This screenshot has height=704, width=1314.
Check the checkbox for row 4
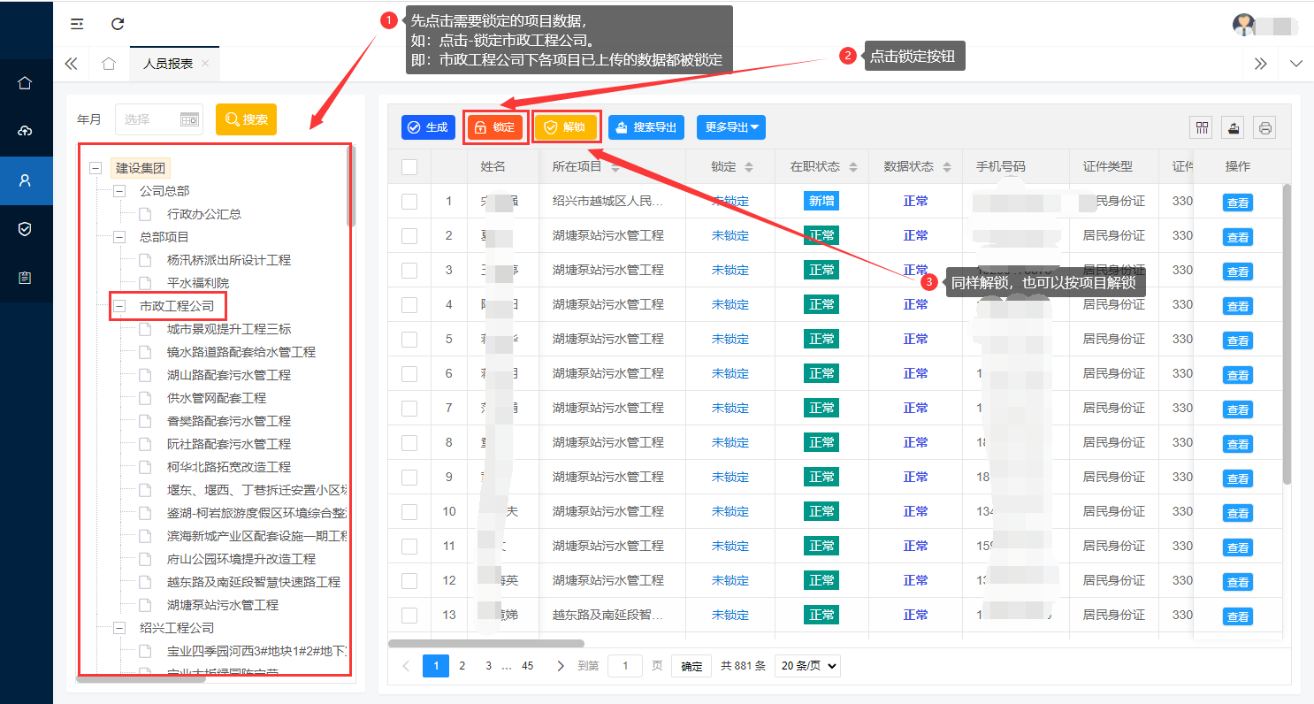[409, 304]
